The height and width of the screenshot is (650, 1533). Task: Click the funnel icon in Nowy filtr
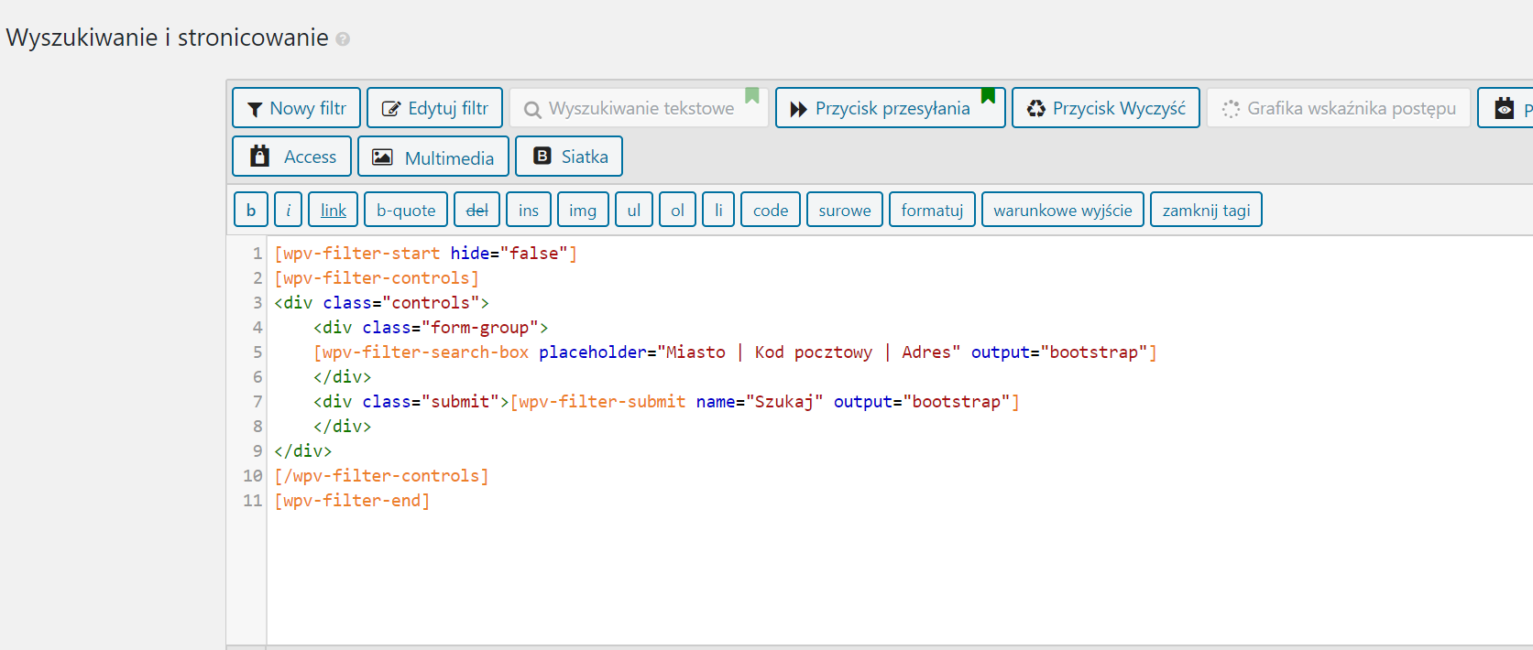click(255, 109)
